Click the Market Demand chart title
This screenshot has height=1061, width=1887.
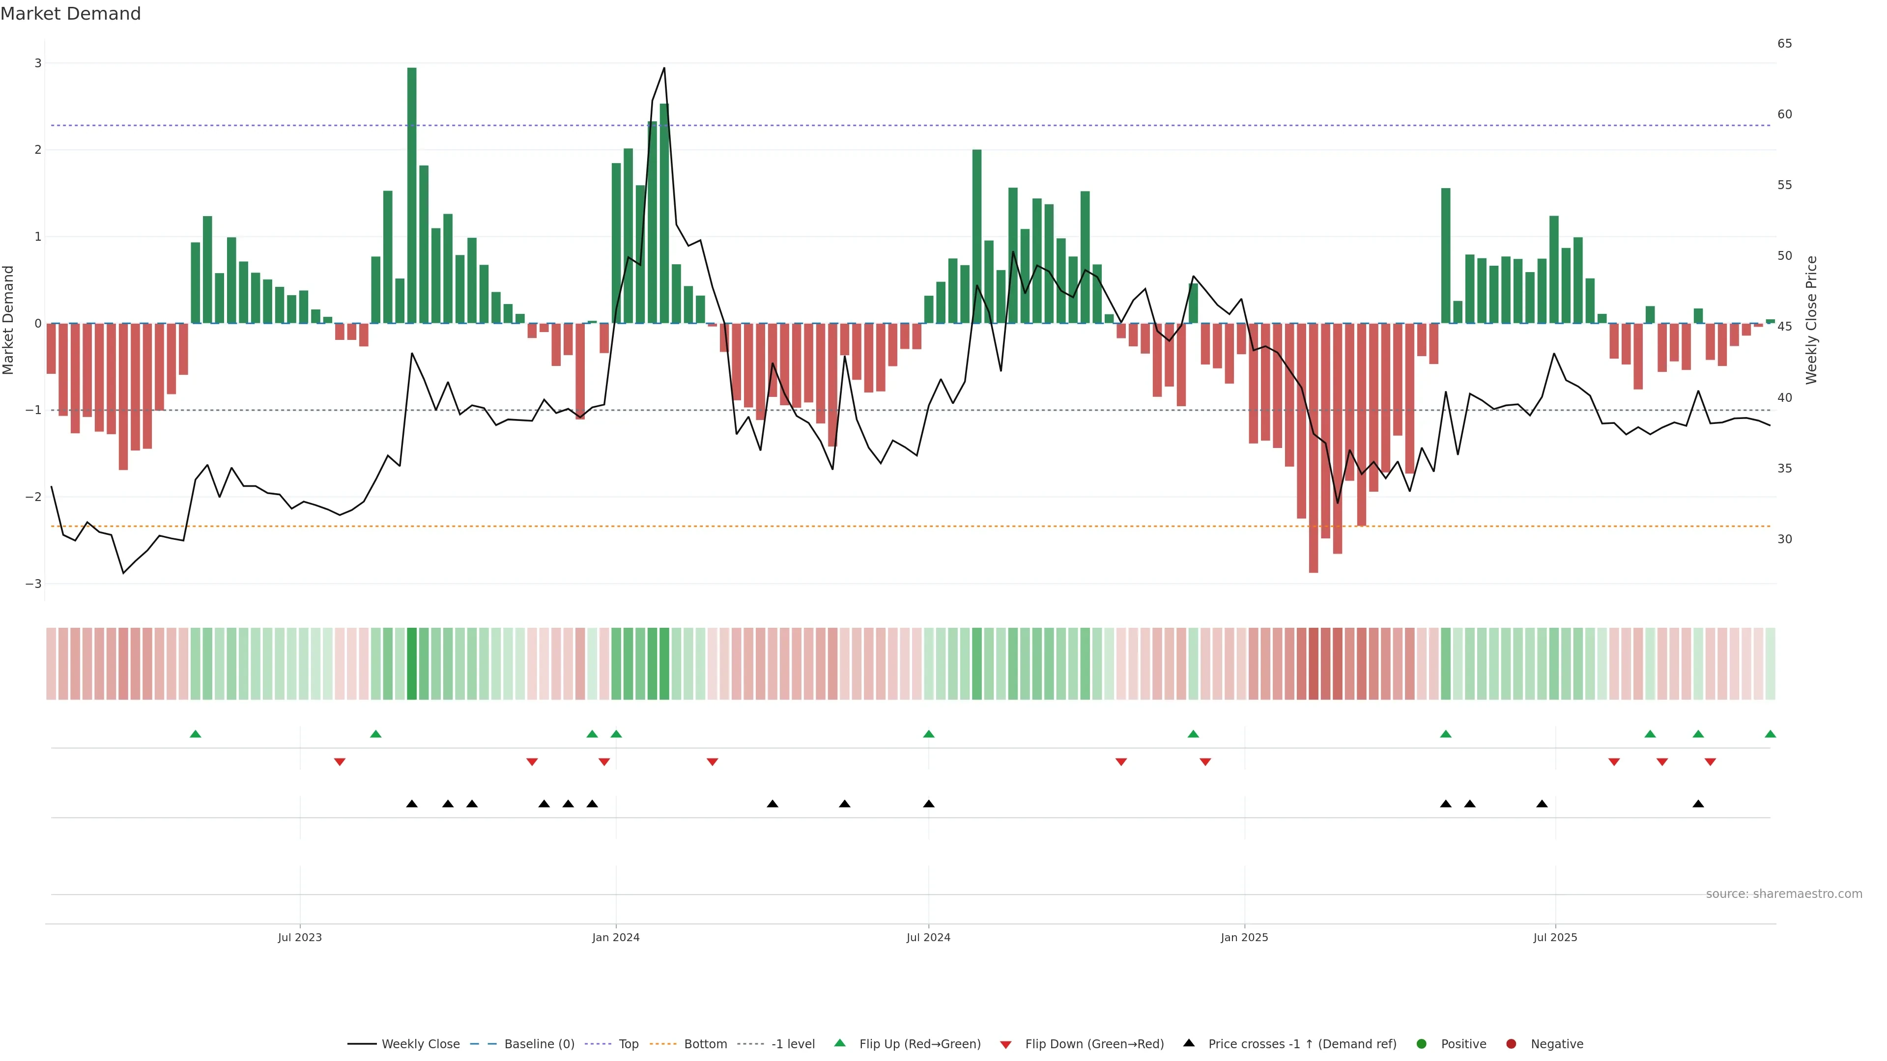click(x=70, y=14)
